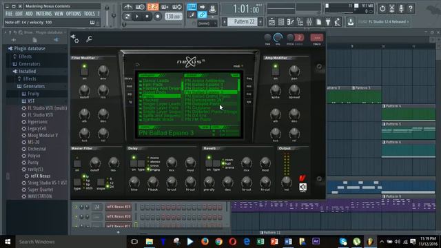Click the Output vol knob
Image resolution: width=441 pixels, height=248 pixels.
(x=287, y=182)
